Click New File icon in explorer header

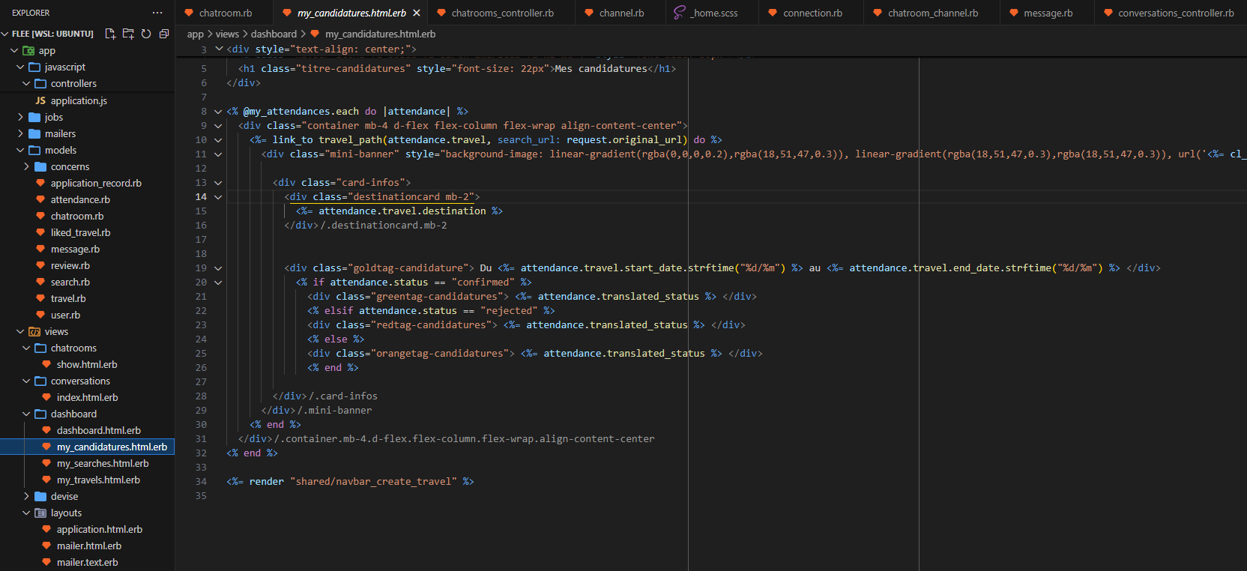[110, 34]
